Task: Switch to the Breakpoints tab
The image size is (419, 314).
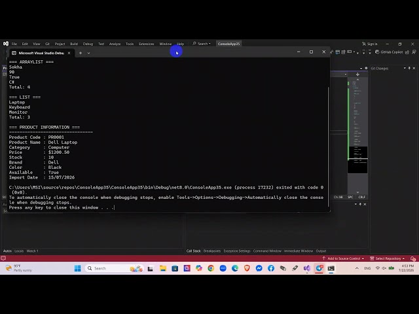Action: pyautogui.click(x=212, y=251)
